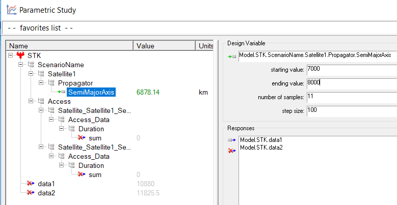
Task: Click the green arrow icon beside SemiMajorAxis
Action: click(x=62, y=92)
